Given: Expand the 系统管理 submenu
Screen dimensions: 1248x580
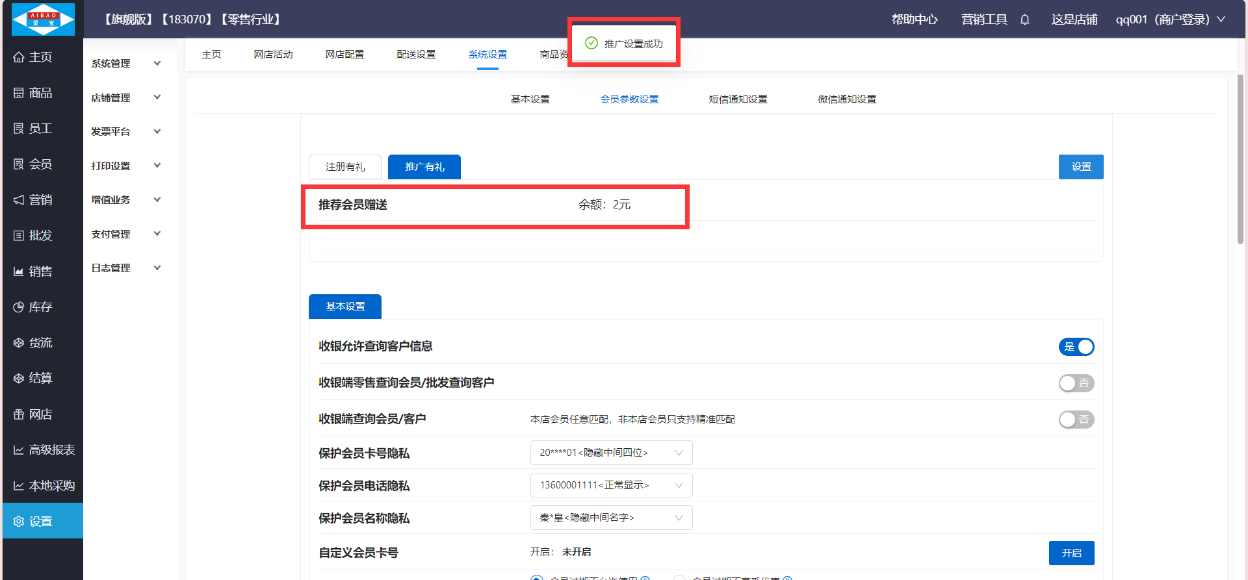Looking at the screenshot, I should pos(126,64).
